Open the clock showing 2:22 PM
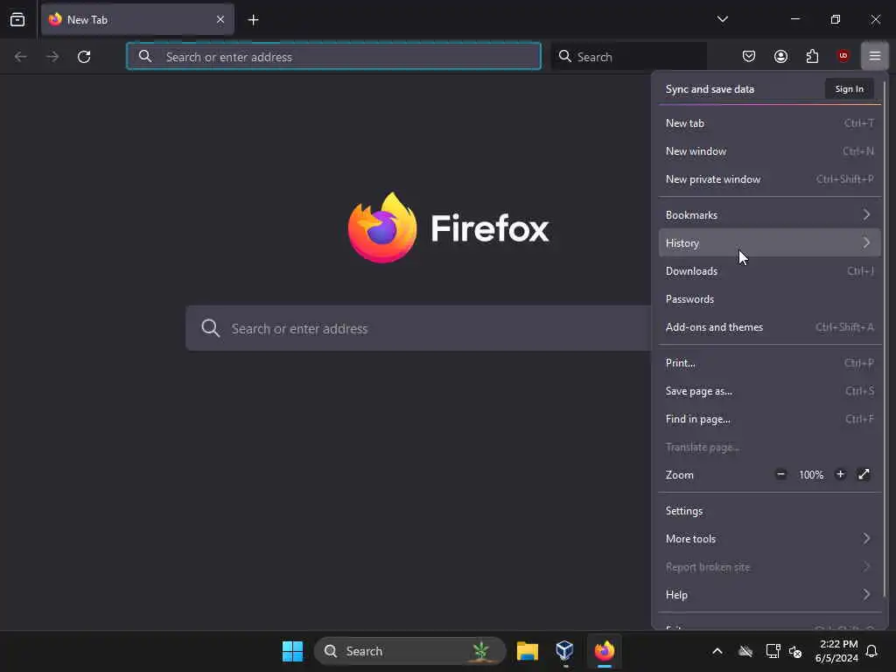Screen dimensions: 896x672 (x=836, y=651)
